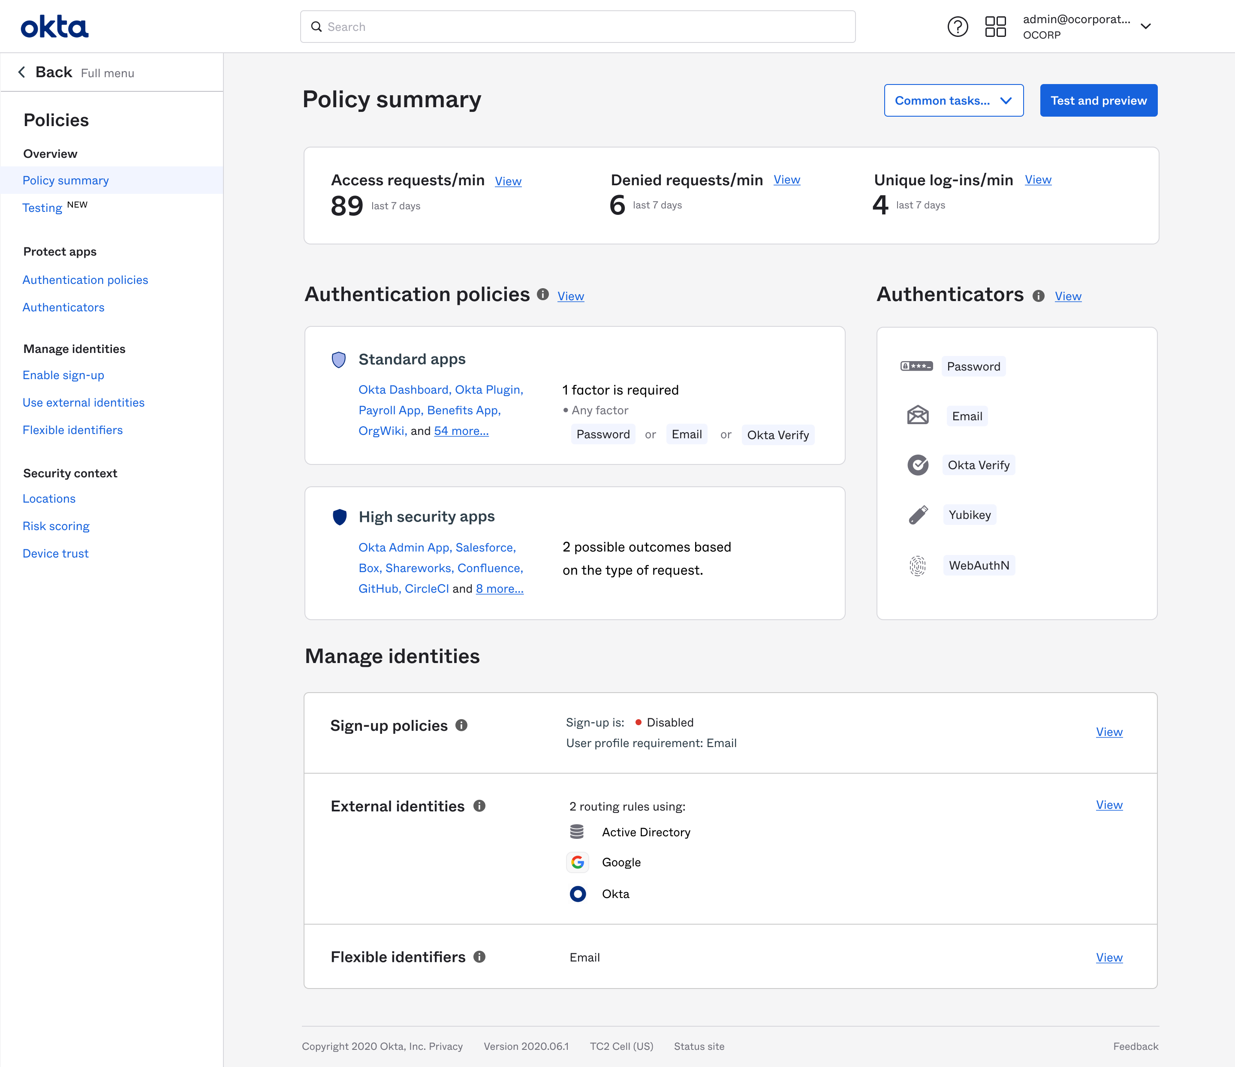This screenshot has height=1067, width=1235.
Task: Click the Password authenticator icon
Action: pos(917,366)
